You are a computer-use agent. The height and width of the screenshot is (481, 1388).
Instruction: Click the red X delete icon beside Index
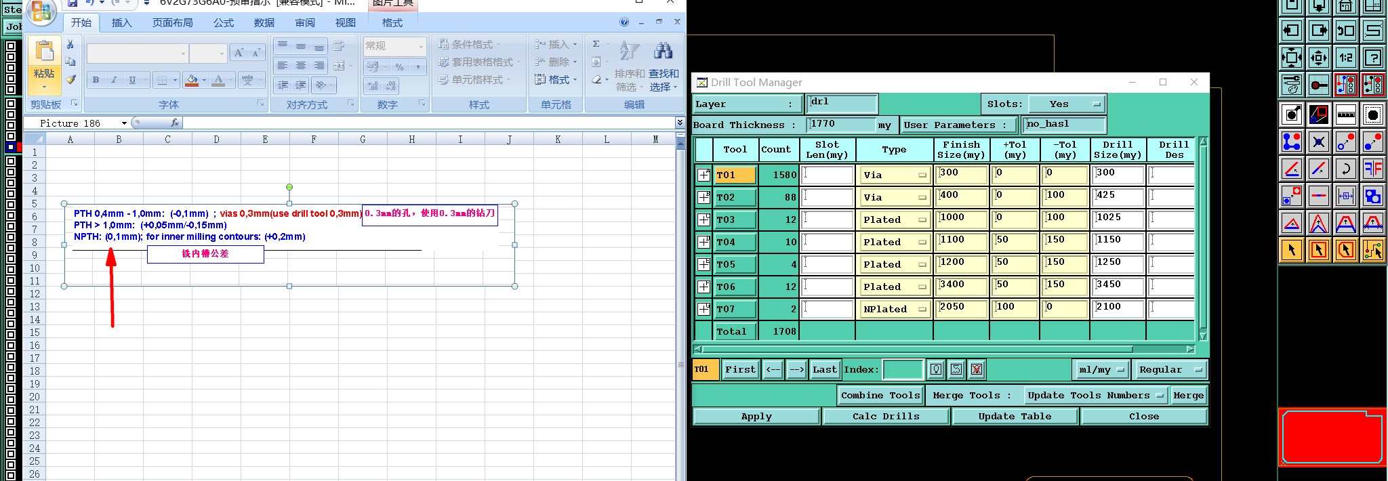[x=976, y=369]
